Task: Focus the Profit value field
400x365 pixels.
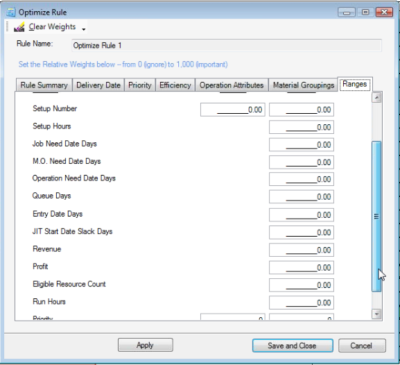Action: point(302,267)
